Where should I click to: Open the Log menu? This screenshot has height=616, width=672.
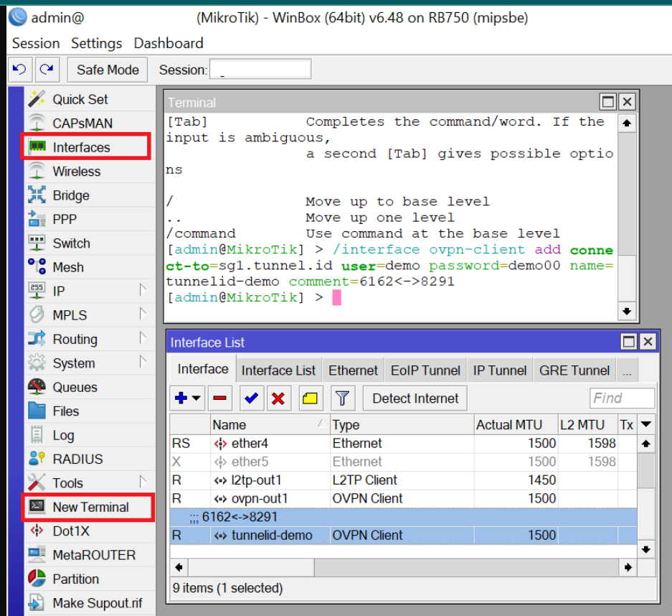(90, 435)
